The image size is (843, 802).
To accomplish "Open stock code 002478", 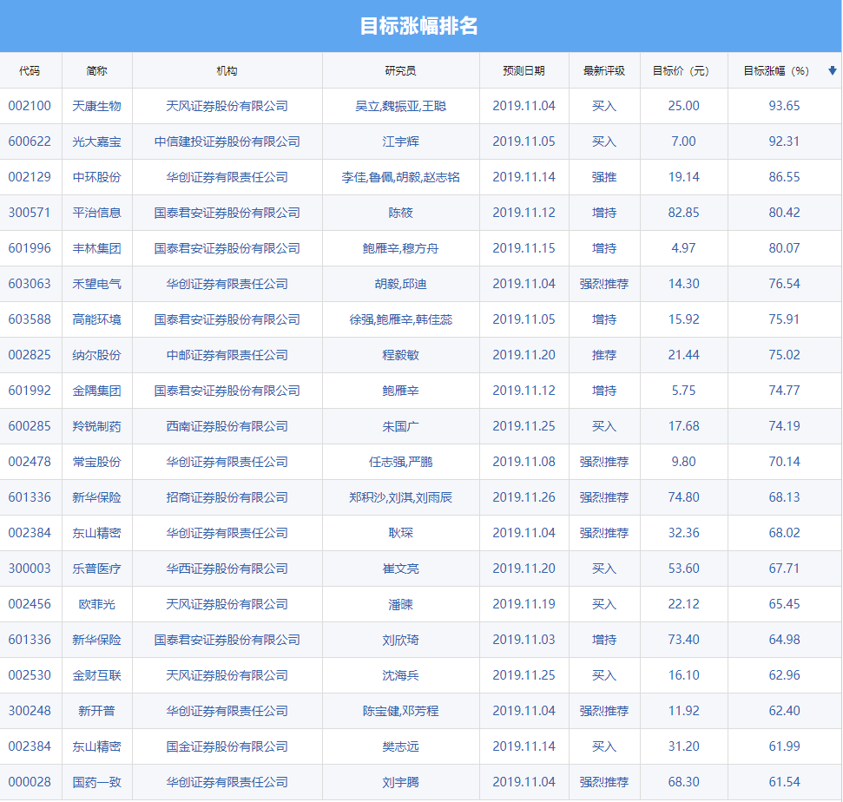I will coord(30,461).
